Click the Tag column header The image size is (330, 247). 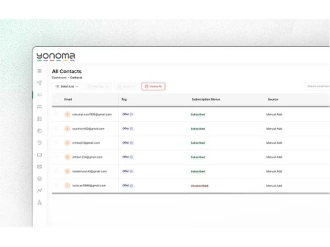(x=124, y=99)
